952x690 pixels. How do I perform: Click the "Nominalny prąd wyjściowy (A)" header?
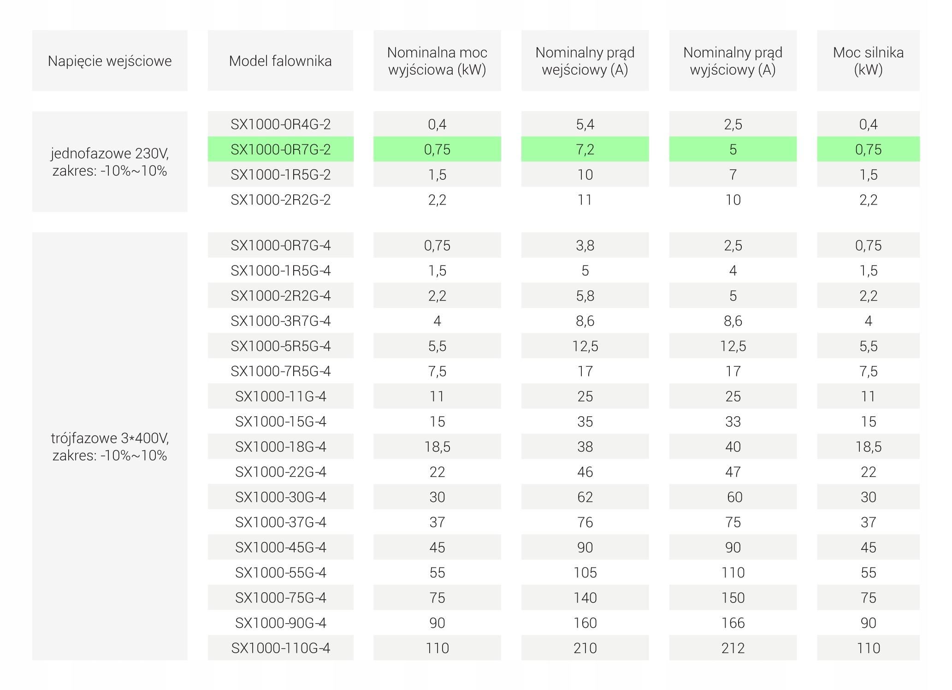(733, 61)
